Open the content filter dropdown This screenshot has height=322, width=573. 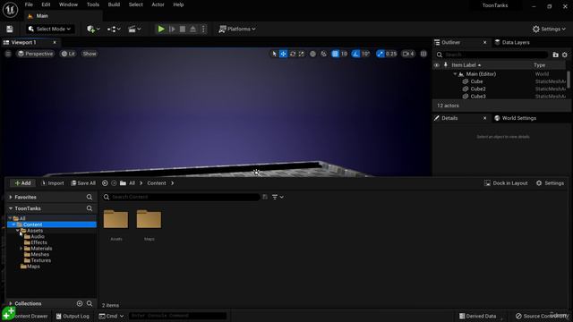(x=278, y=197)
